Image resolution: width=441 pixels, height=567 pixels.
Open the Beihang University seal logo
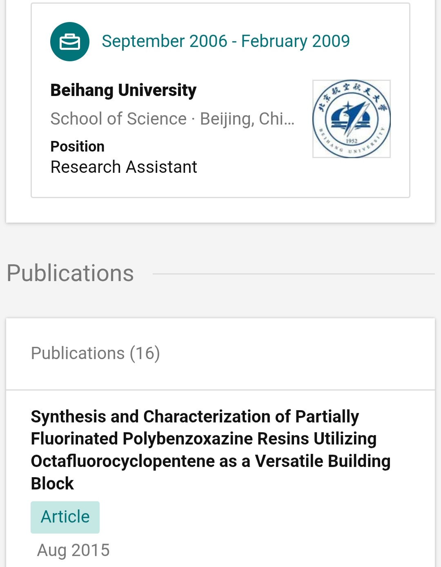coord(352,119)
